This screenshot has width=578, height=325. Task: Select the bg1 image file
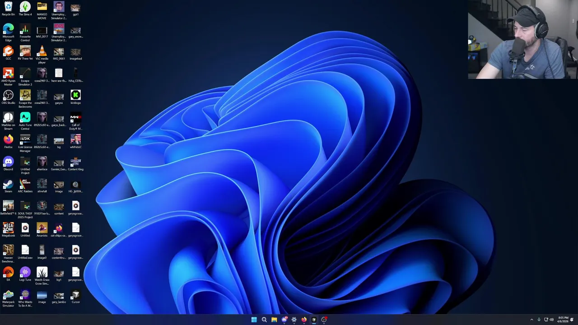point(59,274)
